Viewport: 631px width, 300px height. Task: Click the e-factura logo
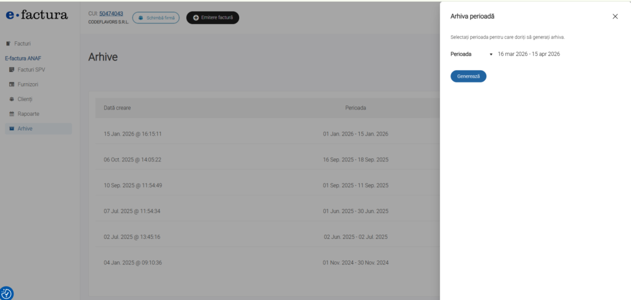point(37,15)
